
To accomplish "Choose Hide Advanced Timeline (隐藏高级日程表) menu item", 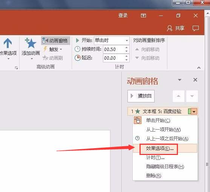I will coord(165,167).
